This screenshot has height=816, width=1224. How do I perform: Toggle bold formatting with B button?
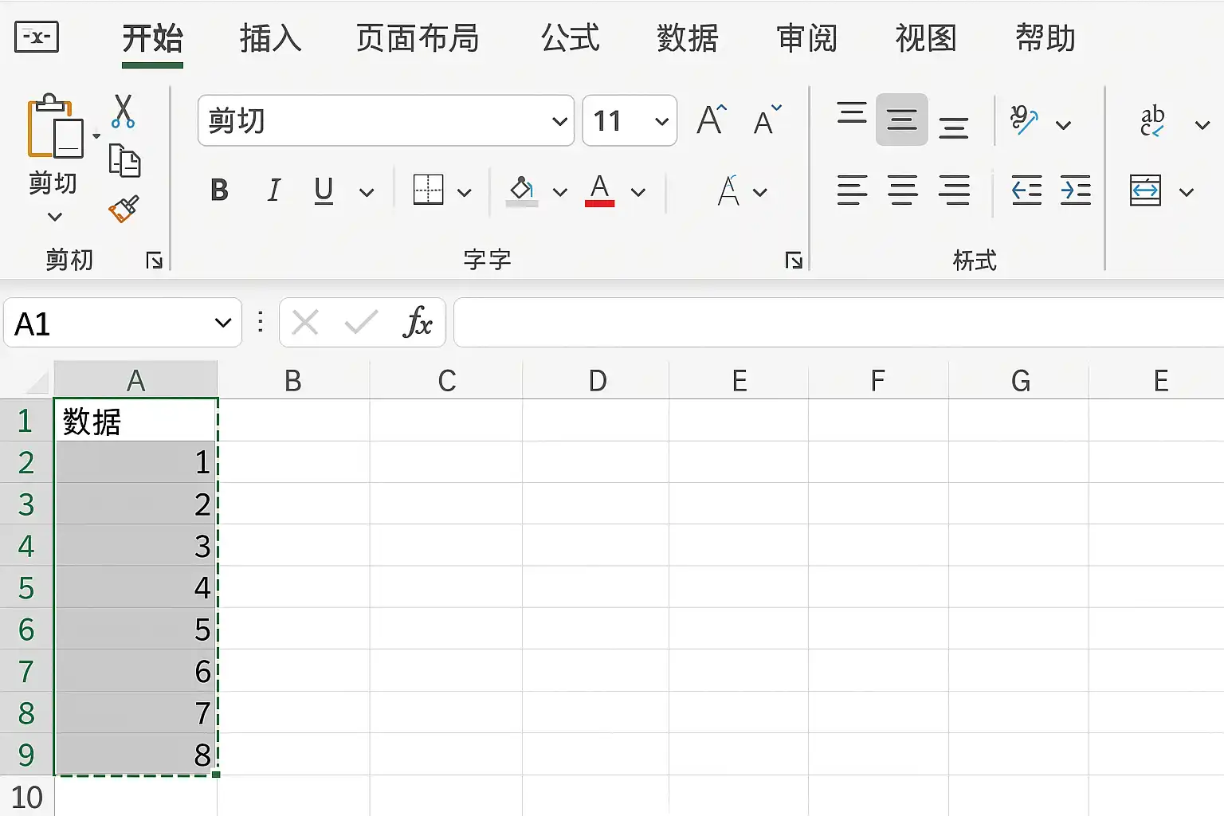tap(220, 190)
